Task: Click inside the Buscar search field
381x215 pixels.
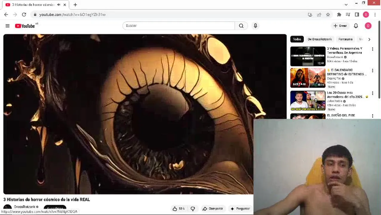Action: (179, 26)
